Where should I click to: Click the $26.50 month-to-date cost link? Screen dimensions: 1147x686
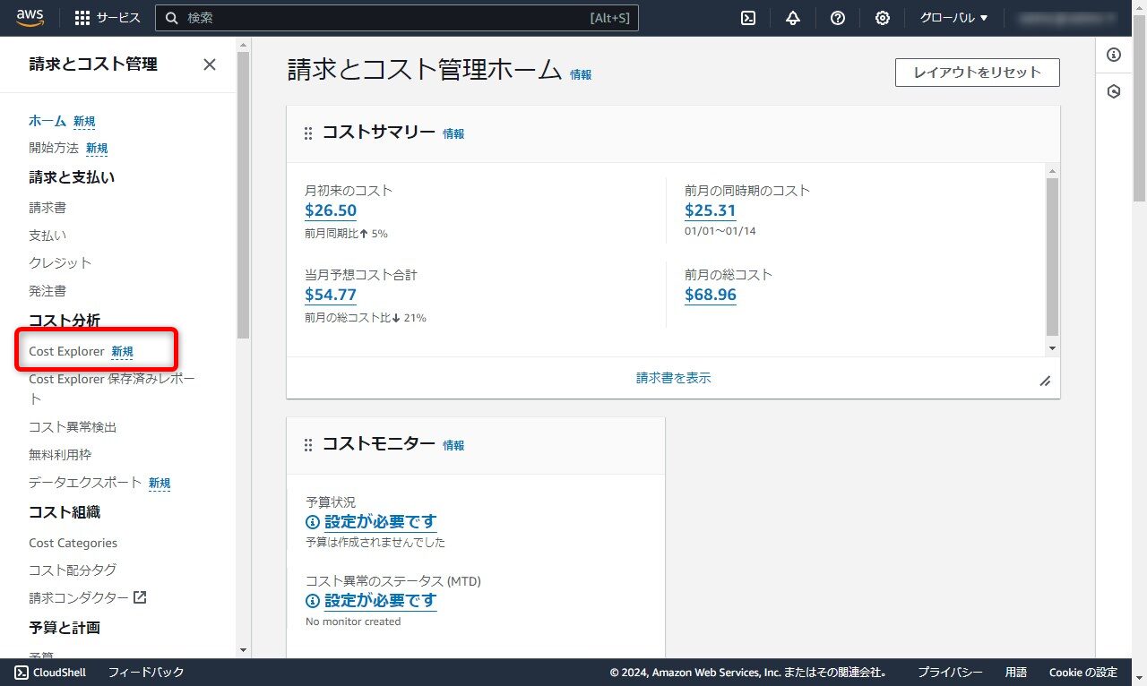click(x=331, y=210)
